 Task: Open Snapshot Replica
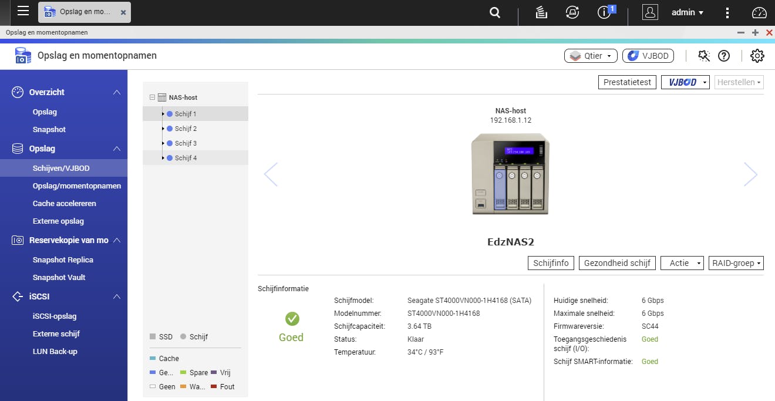(63, 260)
